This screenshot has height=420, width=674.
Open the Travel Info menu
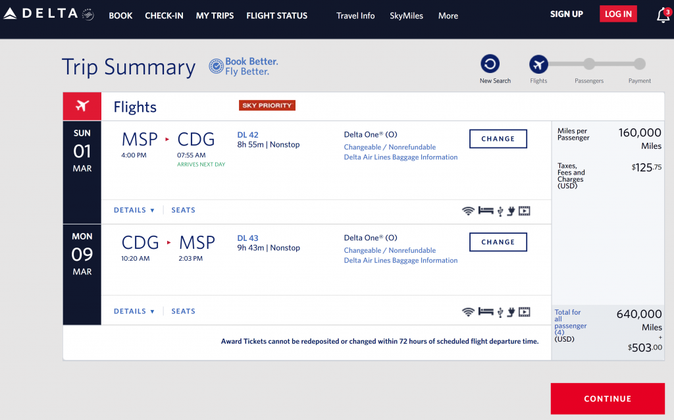(x=355, y=16)
